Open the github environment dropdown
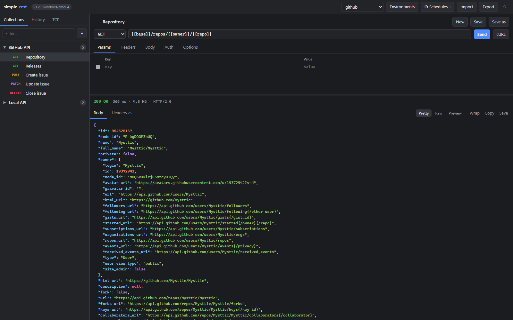 point(362,7)
